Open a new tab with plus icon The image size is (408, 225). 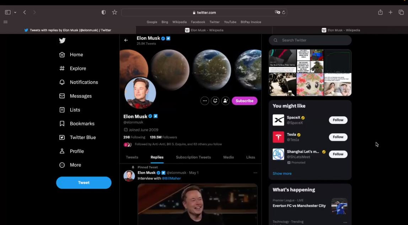(391, 12)
